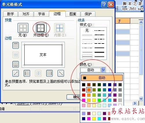Pick the bright red color swatch

(84, 95)
